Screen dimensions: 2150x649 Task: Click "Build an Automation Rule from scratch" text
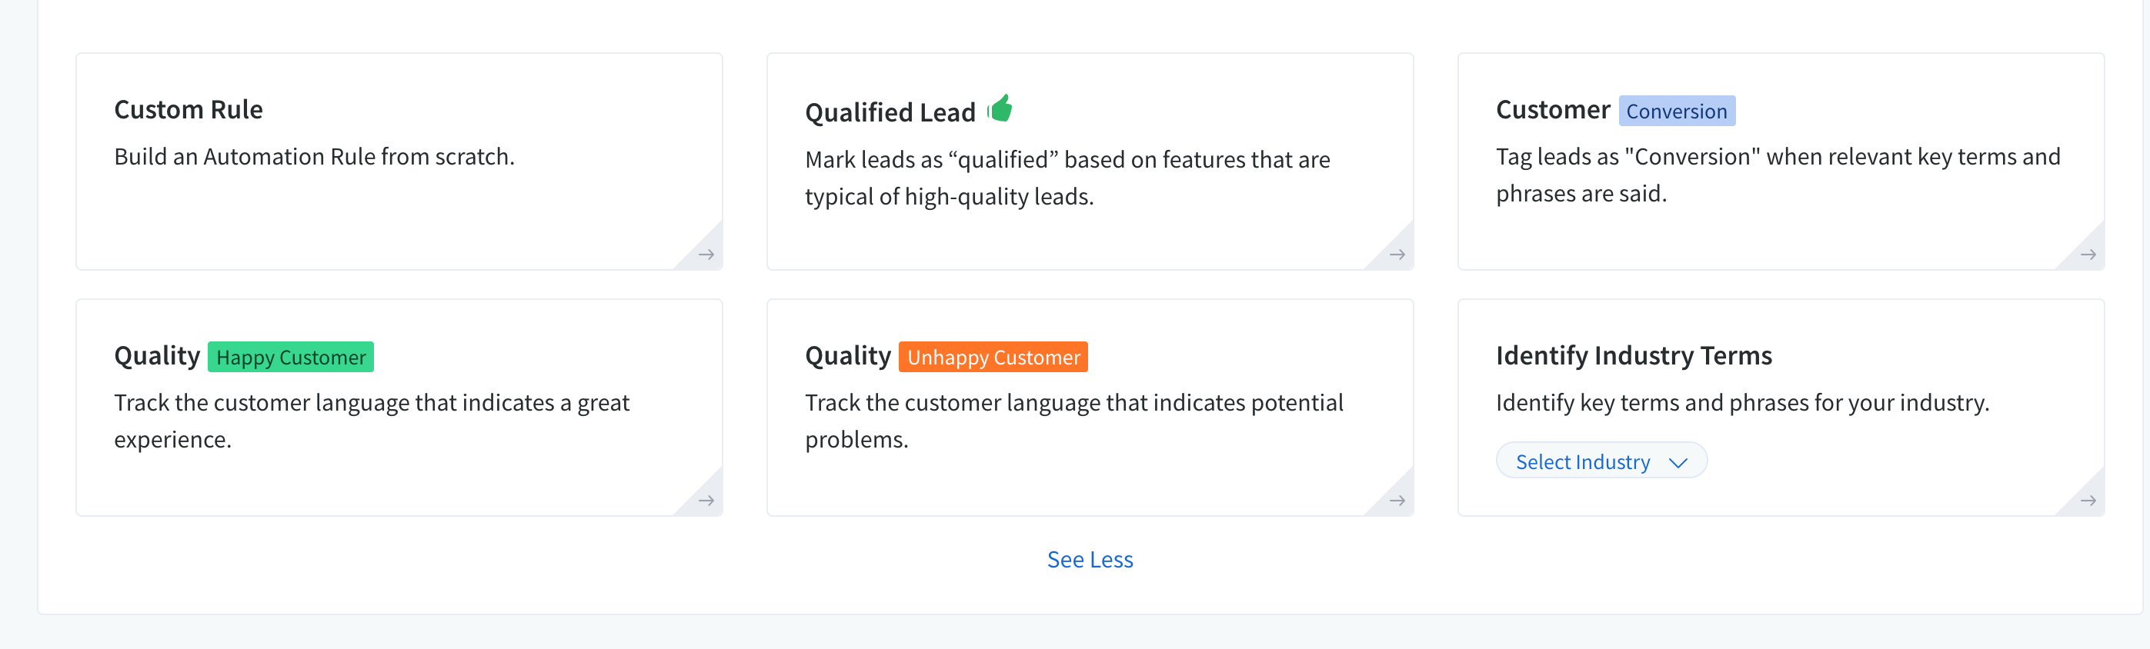coord(314,157)
